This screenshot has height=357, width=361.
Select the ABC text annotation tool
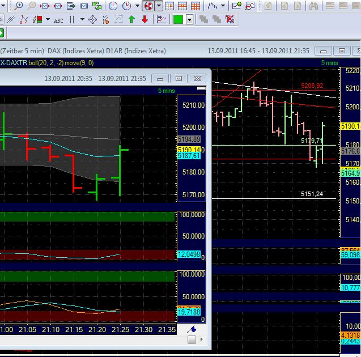coord(58,20)
